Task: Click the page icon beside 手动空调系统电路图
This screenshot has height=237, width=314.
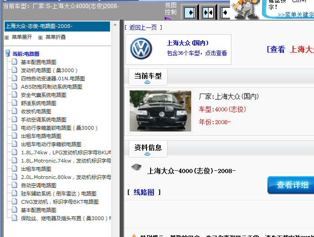Action: point(15,119)
